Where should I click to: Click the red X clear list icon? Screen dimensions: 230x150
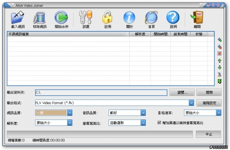pyautogui.click(x=220, y=54)
